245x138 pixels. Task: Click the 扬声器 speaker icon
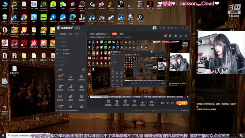click(x=151, y=102)
